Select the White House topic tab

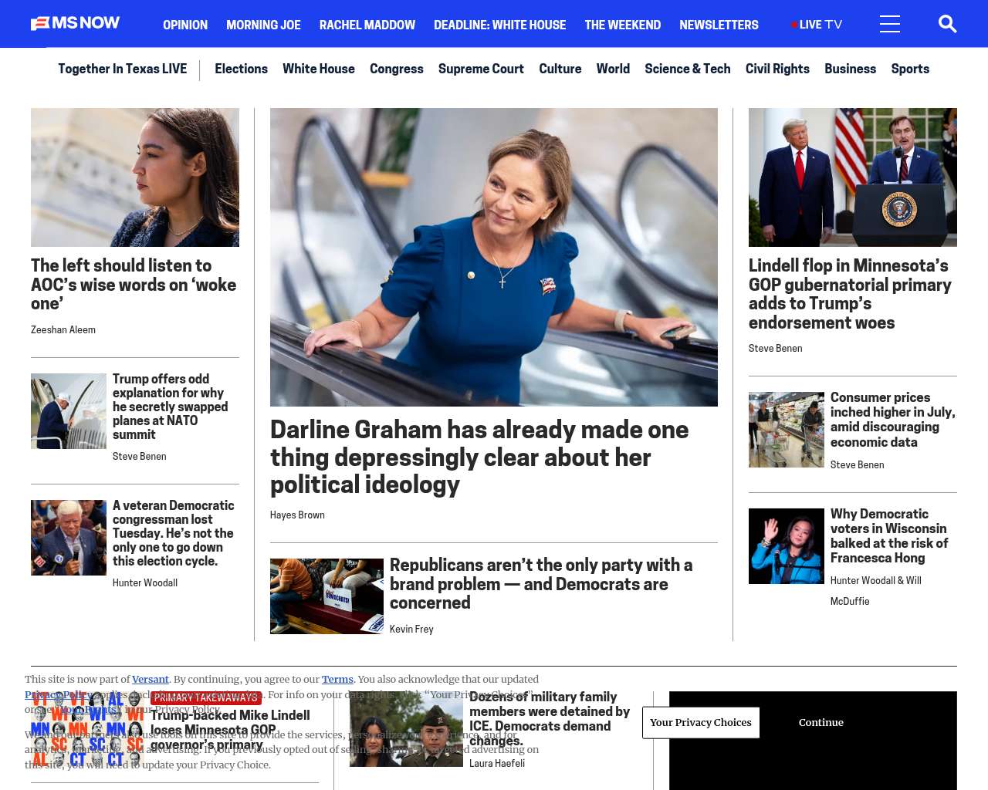tap(319, 69)
